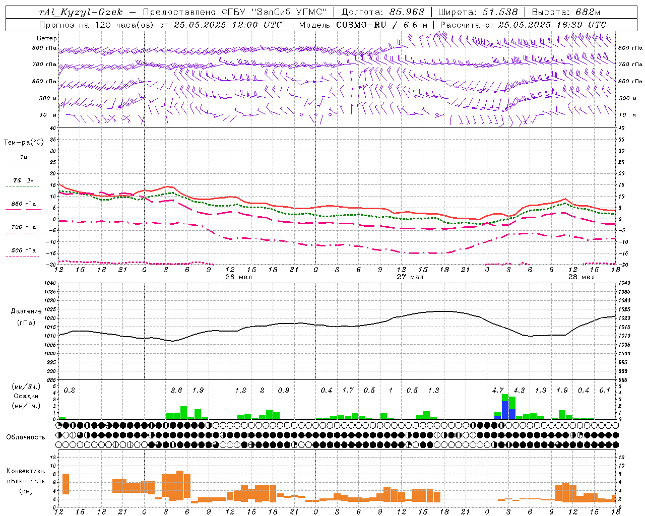This screenshot has height=516, width=645.
Task: Click the 3.6 precipitation value
Action: pos(176,391)
